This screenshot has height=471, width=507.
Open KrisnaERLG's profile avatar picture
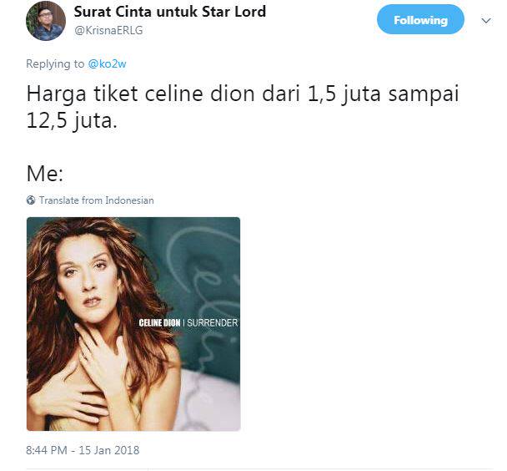click(x=46, y=21)
